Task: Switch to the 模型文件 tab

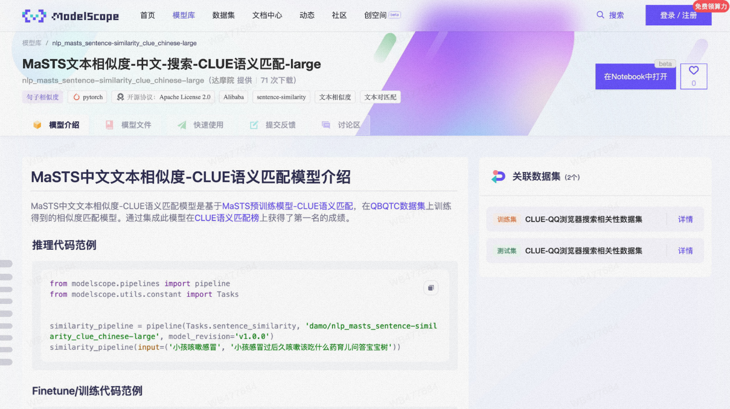Action: [128, 125]
